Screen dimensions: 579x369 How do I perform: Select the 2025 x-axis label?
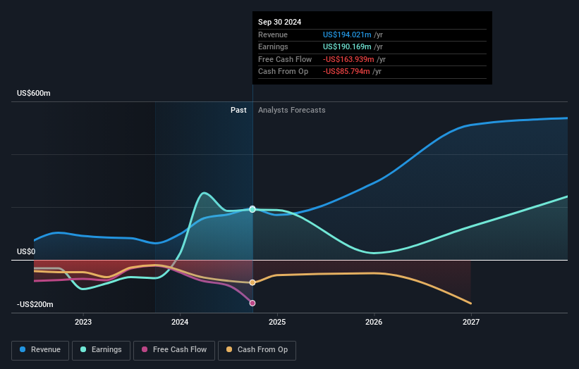pyautogui.click(x=277, y=322)
